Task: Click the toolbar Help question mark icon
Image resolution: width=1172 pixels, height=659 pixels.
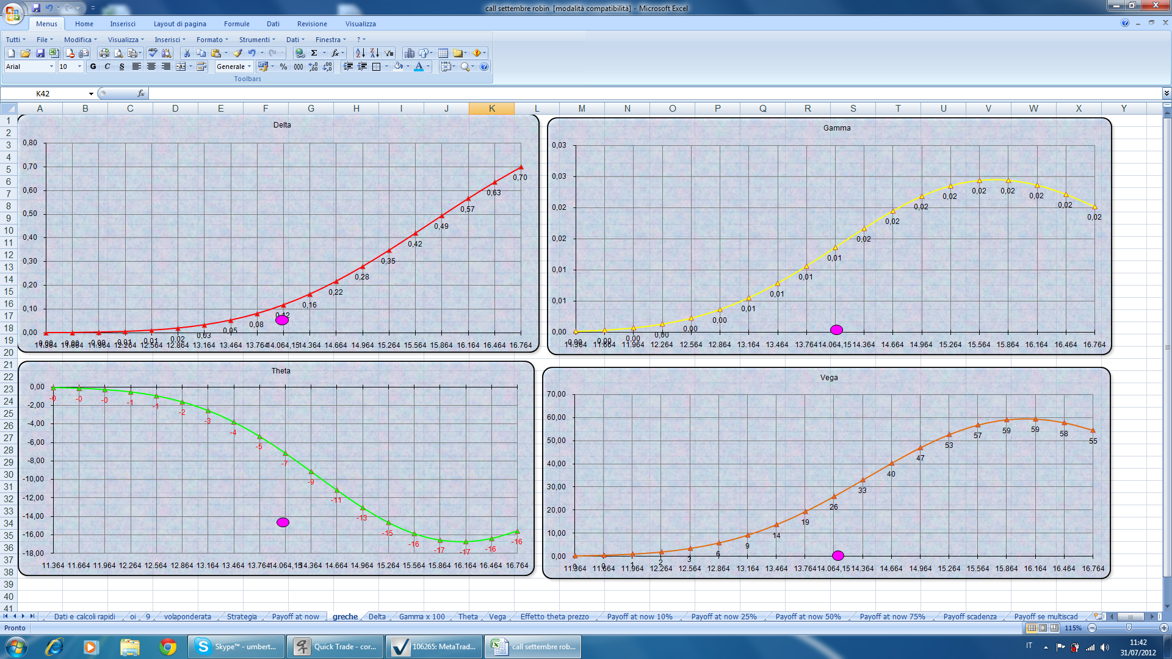Action: coord(484,67)
